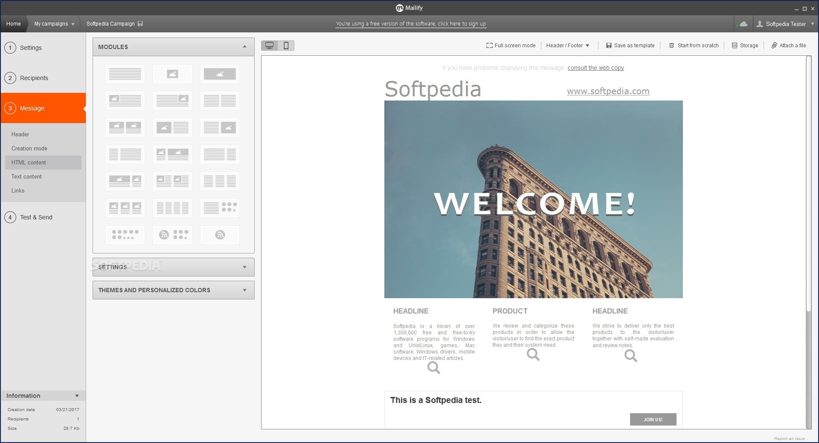Click Attach a file
Image resolution: width=819 pixels, height=443 pixels.
click(789, 46)
